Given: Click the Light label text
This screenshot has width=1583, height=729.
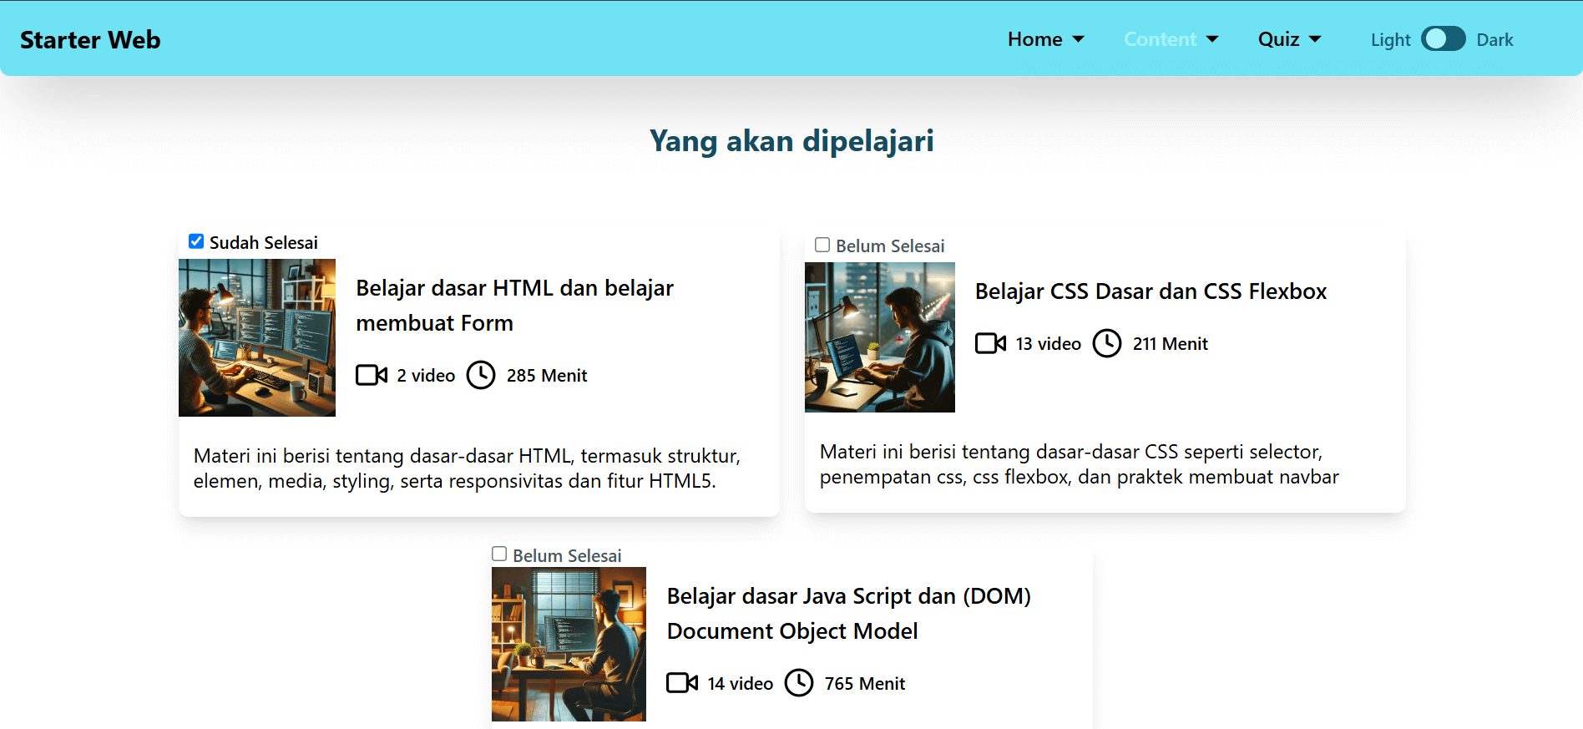Looking at the screenshot, I should (x=1390, y=40).
